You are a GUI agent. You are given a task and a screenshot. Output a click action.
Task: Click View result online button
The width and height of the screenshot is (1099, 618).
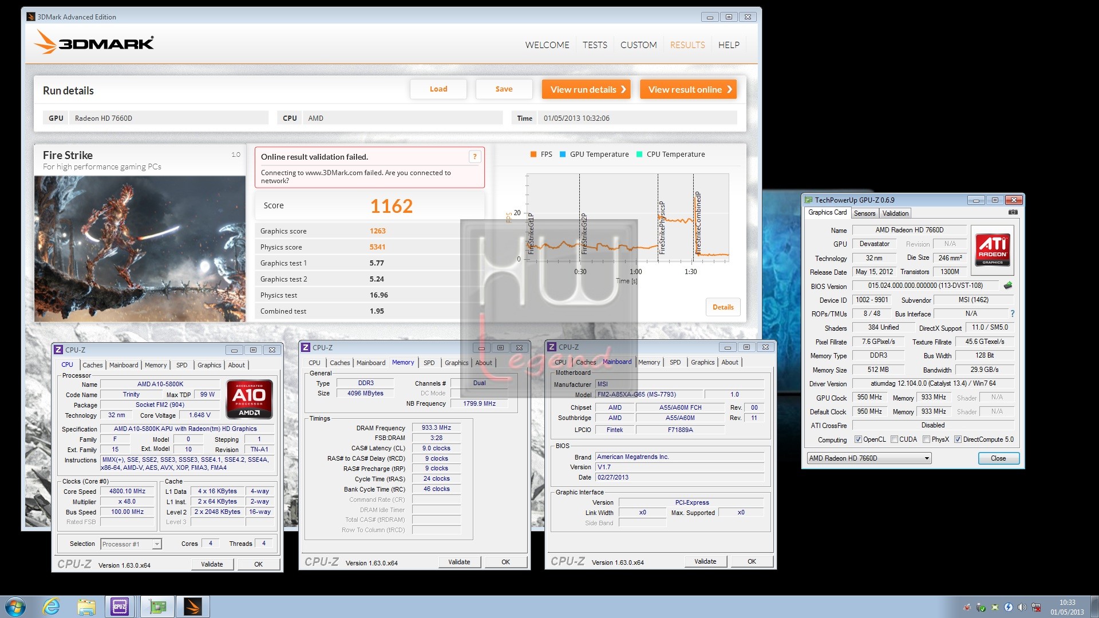[689, 89]
